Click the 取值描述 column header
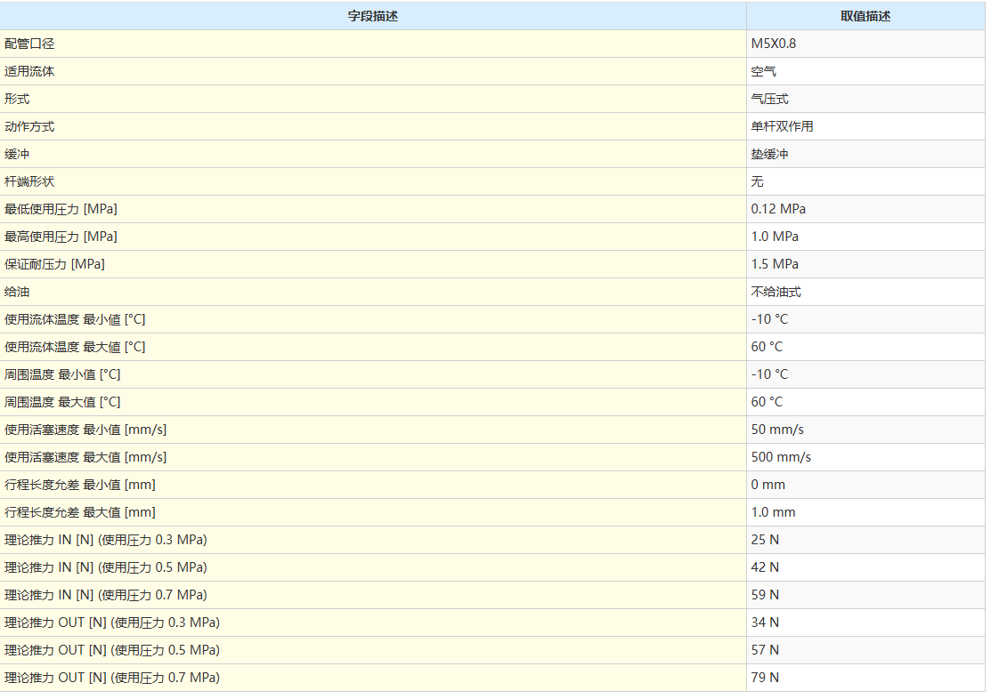 tap(865, 16)
